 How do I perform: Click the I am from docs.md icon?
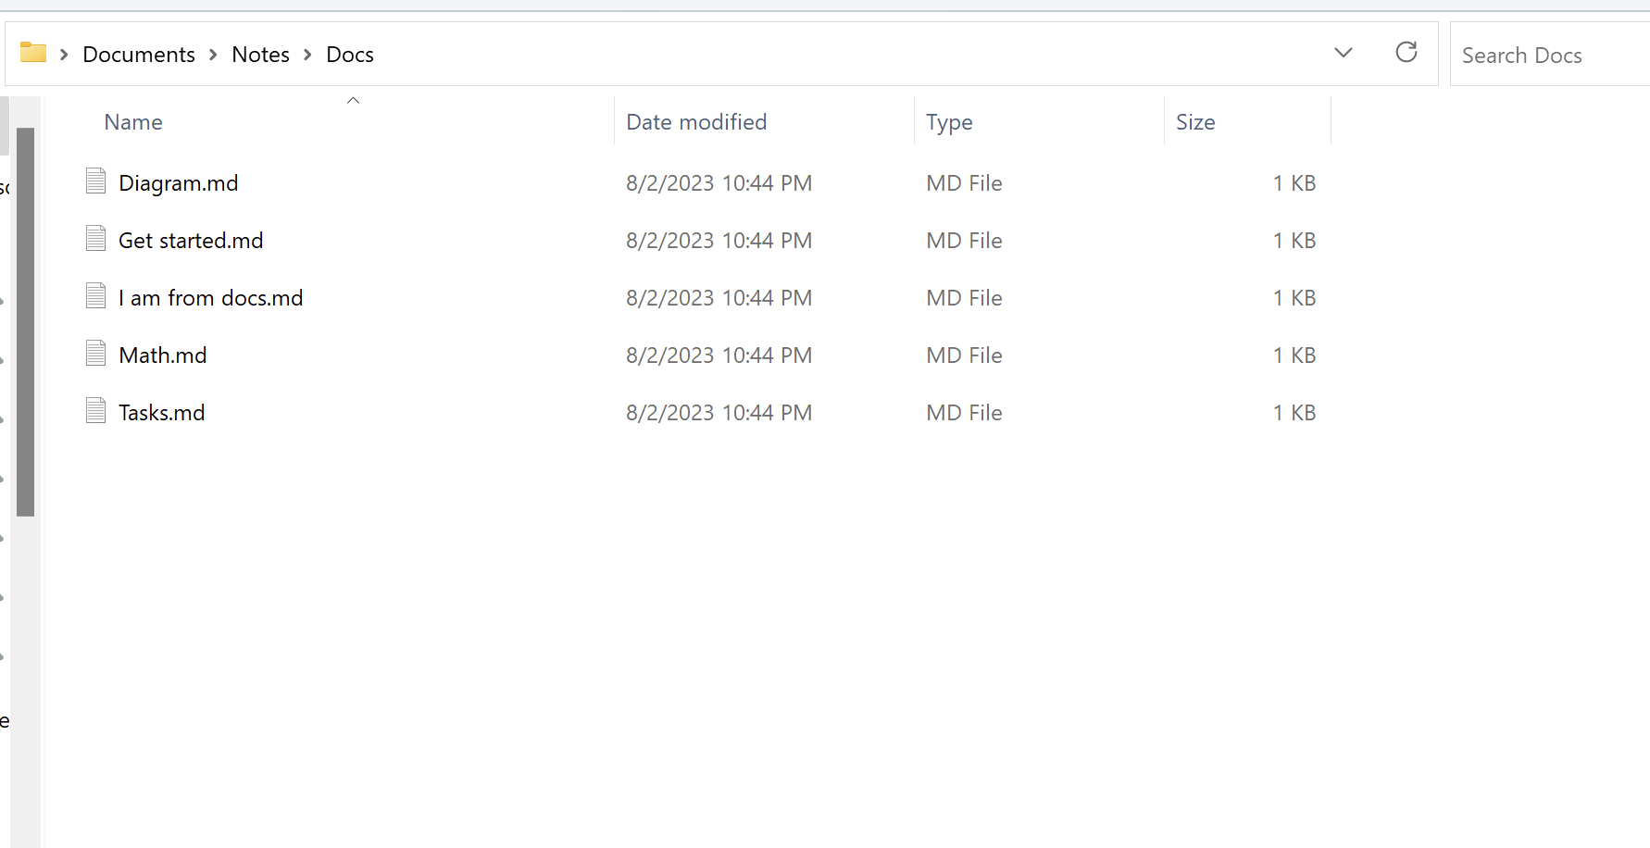pos(95,296)
